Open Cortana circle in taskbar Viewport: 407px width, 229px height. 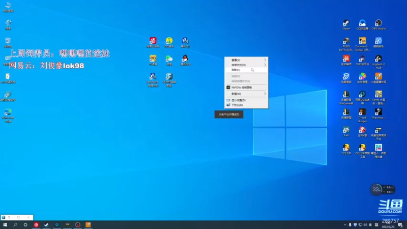(x=25, y=225)
